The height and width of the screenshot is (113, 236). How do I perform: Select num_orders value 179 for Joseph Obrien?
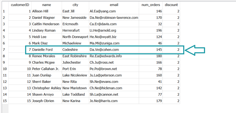[151, 101]
